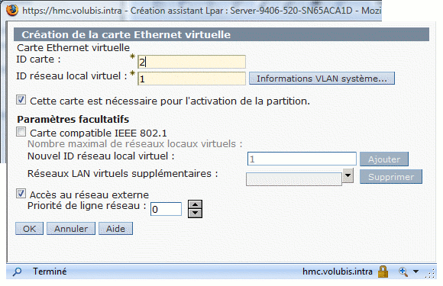Uncheck carte nécessaire pour l'activation checkbox
The width and height of the screenshot is (443, 286).
click(21, 100)
